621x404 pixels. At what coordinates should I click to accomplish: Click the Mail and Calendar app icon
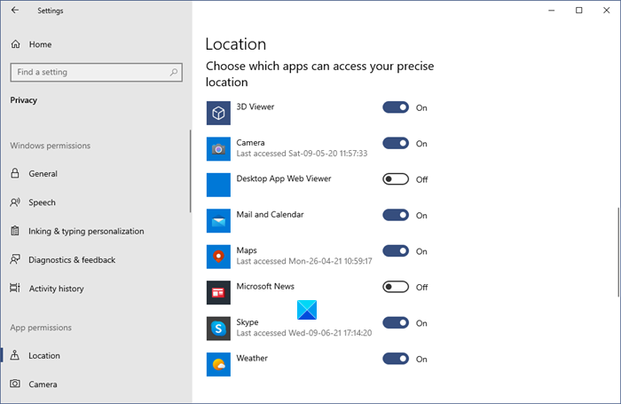[x=218, y=221]
